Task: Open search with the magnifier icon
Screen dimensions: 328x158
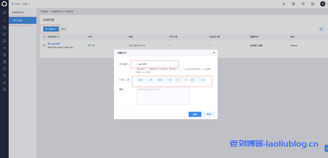Action: click(x=284, y=4)
